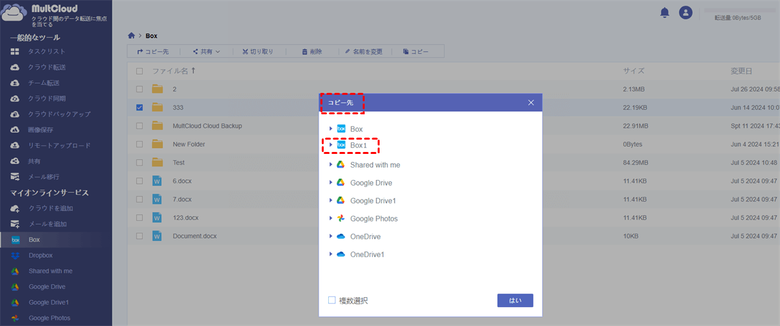780x326 pixels.
Task: Check the box for MultCloud Cloud Backup
Action: click(139, 126)
